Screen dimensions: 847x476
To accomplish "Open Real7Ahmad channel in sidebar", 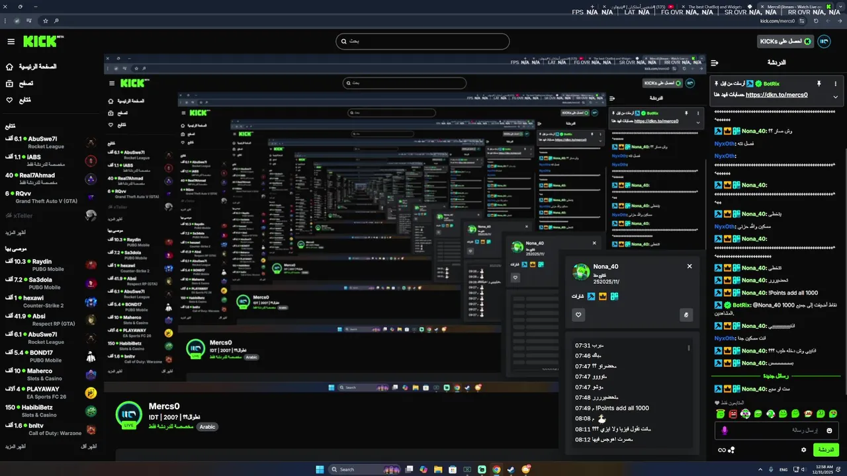I will coord(52,178).
